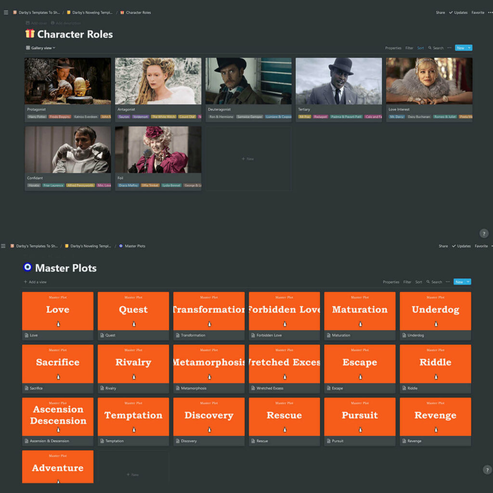The image size is (493, 493).
Task: Click the page icon next to Quest card title
Action: 102,335
